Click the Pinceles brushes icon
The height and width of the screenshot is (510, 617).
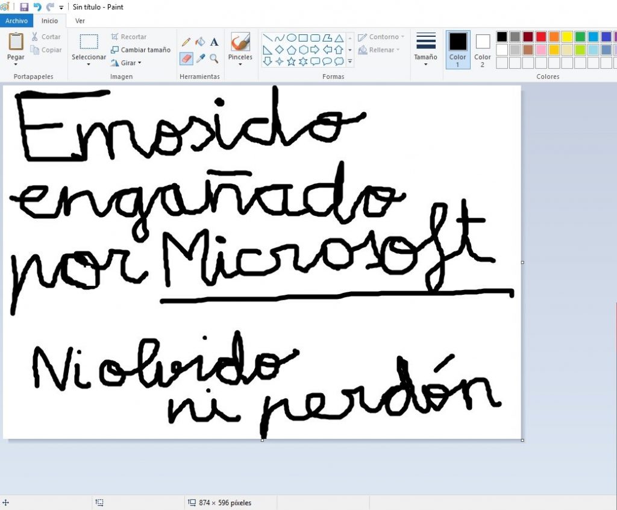(240, 42)
